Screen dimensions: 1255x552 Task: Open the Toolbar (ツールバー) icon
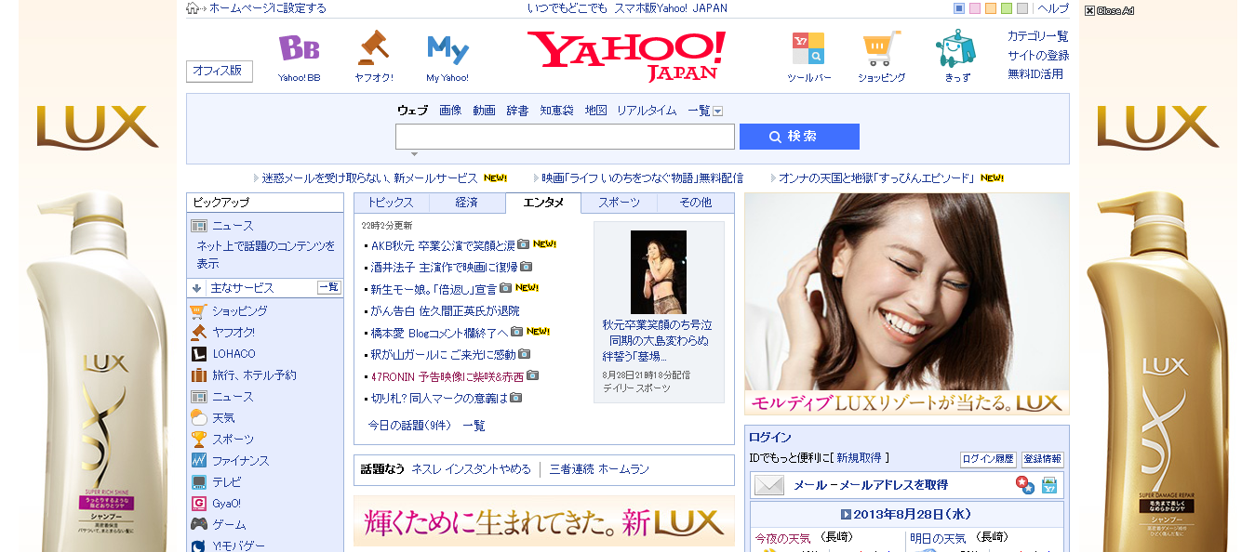[x=808, y=48]
